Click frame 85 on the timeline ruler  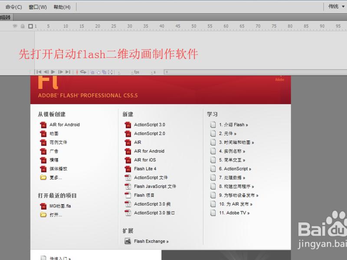click(306, 26)
